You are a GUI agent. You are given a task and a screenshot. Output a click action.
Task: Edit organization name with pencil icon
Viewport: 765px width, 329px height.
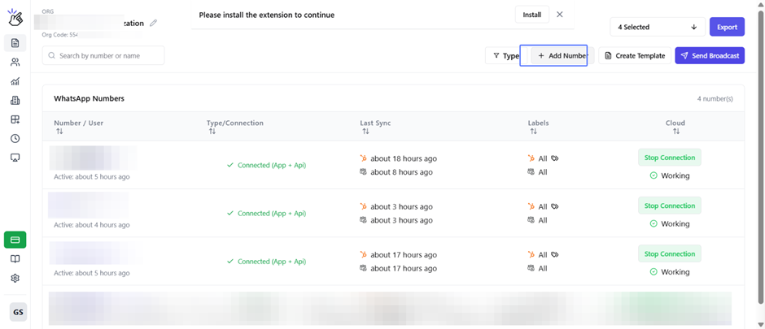154,24
